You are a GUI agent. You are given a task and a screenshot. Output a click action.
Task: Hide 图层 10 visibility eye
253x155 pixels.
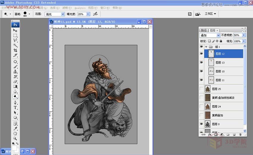(x=202, y=71)
